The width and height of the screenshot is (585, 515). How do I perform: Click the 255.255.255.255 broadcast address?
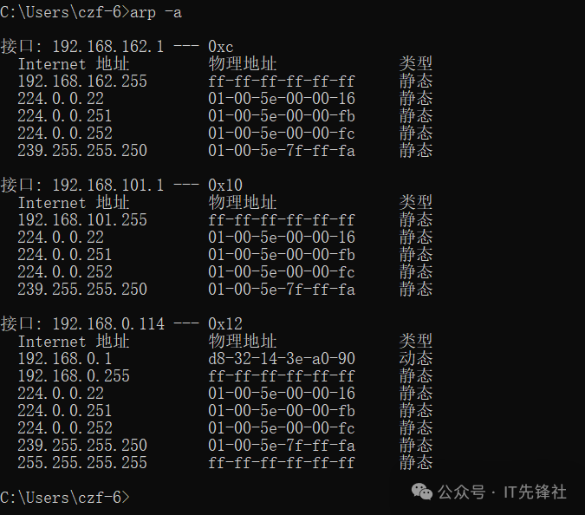[82, 462]
